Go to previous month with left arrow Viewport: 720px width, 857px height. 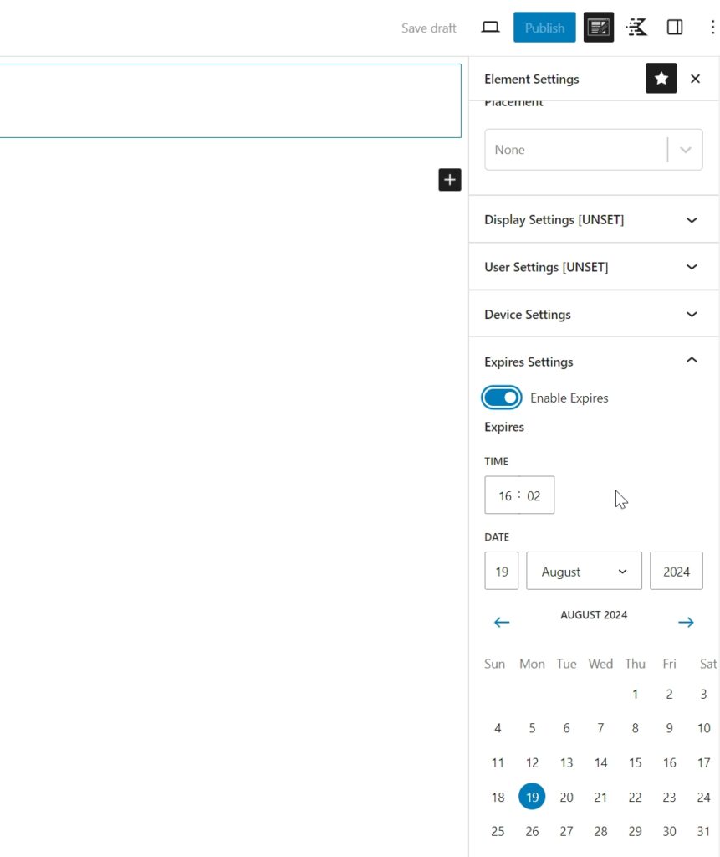(502, 622)
